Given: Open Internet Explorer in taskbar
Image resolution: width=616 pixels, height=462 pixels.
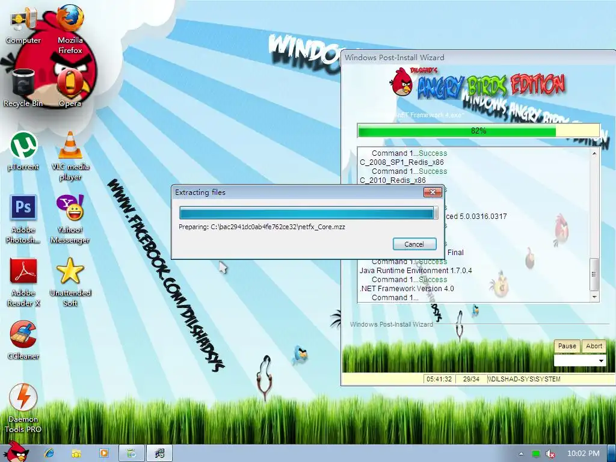Looking at the screenshot, I should click(x=49, y=453).
